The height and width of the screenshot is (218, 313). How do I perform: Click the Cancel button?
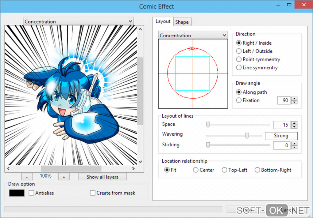[288, 210]
